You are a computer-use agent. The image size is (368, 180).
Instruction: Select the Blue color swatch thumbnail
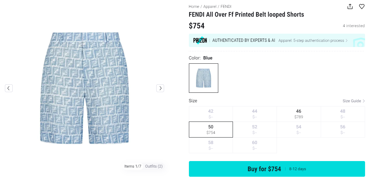[204, 78]
